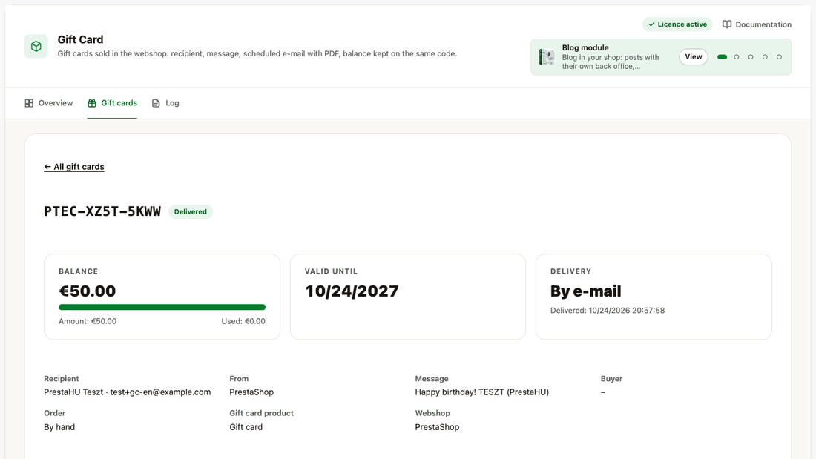This screenshot has height=459, width=816.
Task: Click the Used: €0.00 text
Action: (x=243, y=321)
